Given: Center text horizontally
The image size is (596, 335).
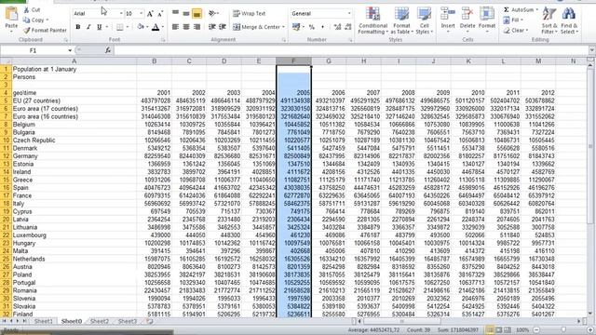Looking at the screenshot, I should 186,27.
